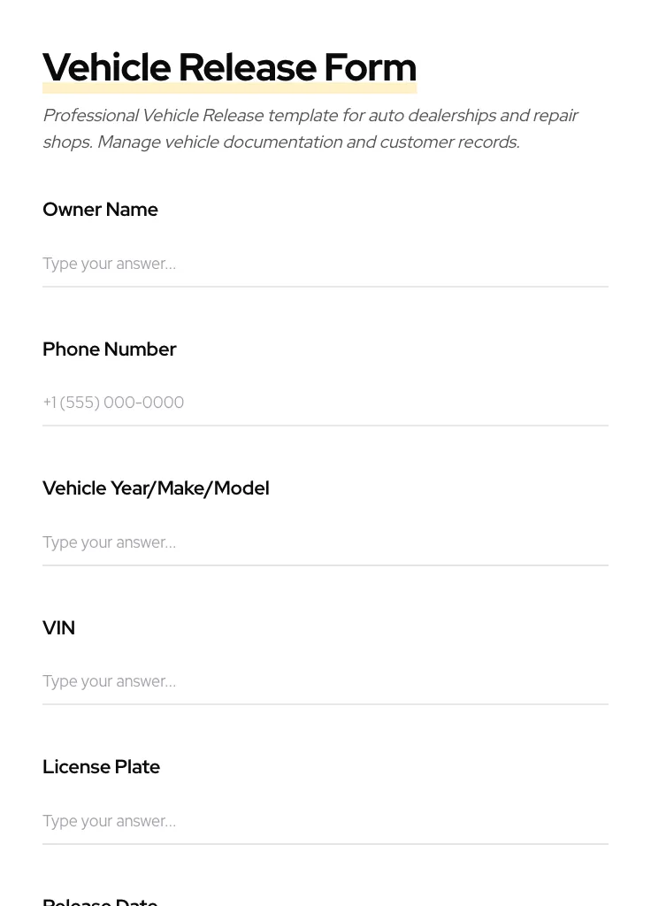Select the VIN answer field
The width and height of the screenshot is (651, 906).
(325, 681)
